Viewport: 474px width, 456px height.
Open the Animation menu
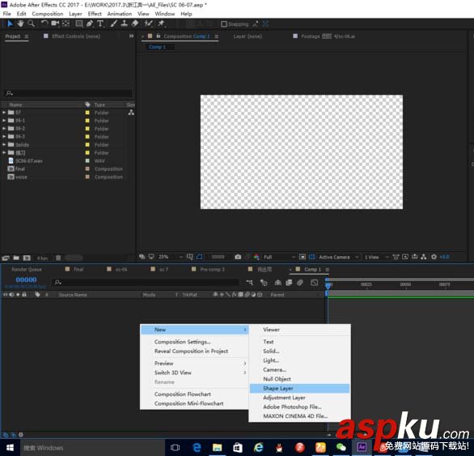(x=120, y=14)
